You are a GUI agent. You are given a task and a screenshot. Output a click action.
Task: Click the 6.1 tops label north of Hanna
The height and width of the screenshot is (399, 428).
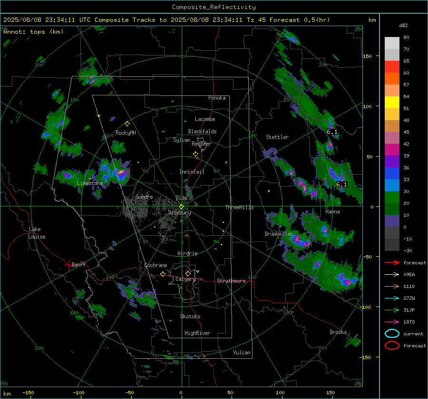(341, 185)
